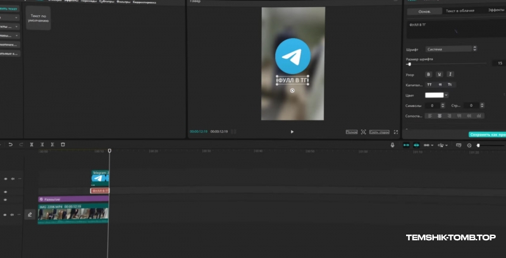Viewport: 506px width, 258px height.
Task: Click the full quality preview button
Action: [x=352, y=132]
